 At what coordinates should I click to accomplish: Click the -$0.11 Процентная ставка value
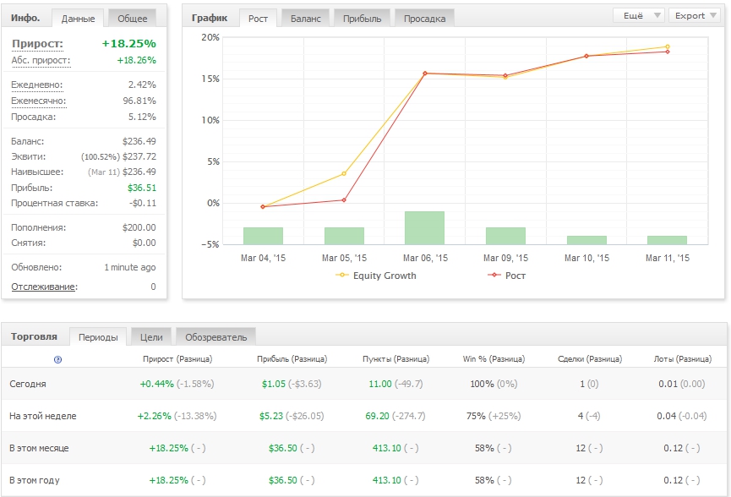[x=143, y=203]
